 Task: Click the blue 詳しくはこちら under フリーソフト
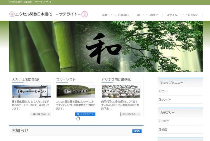pos(85,114)
